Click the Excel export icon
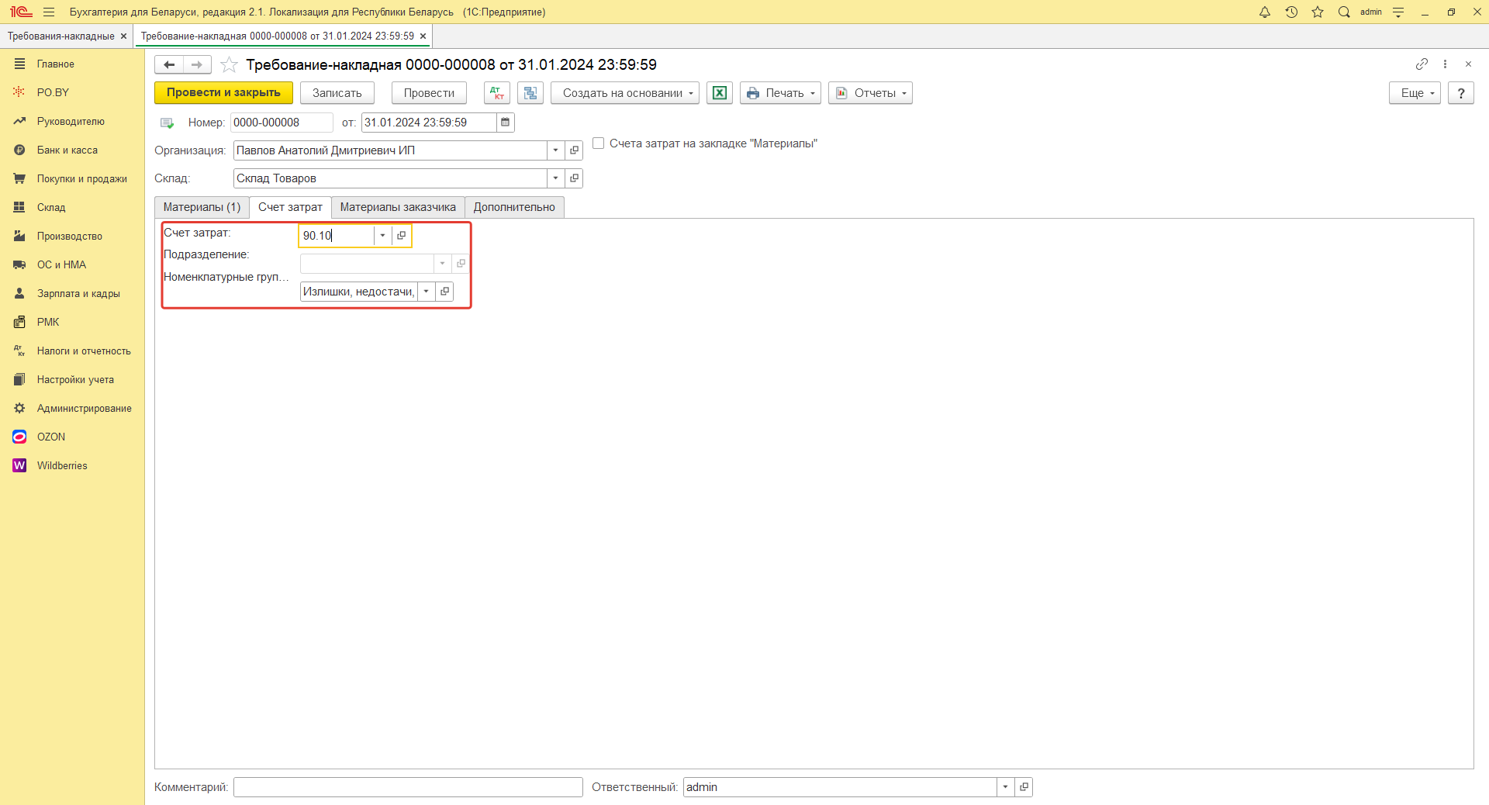The image size is (1489, 805). point(720,93)
